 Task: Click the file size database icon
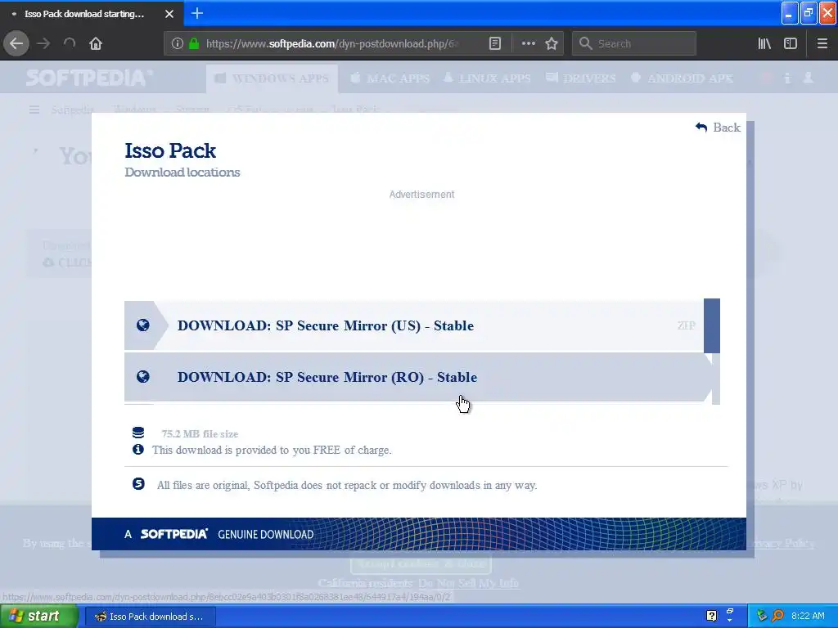pyautogui.click(x=138, y=433)
